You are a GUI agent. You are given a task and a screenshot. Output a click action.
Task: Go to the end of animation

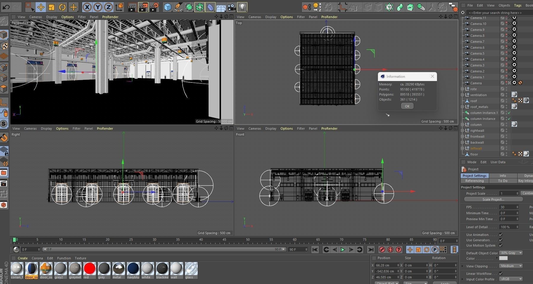coord(371,250)
